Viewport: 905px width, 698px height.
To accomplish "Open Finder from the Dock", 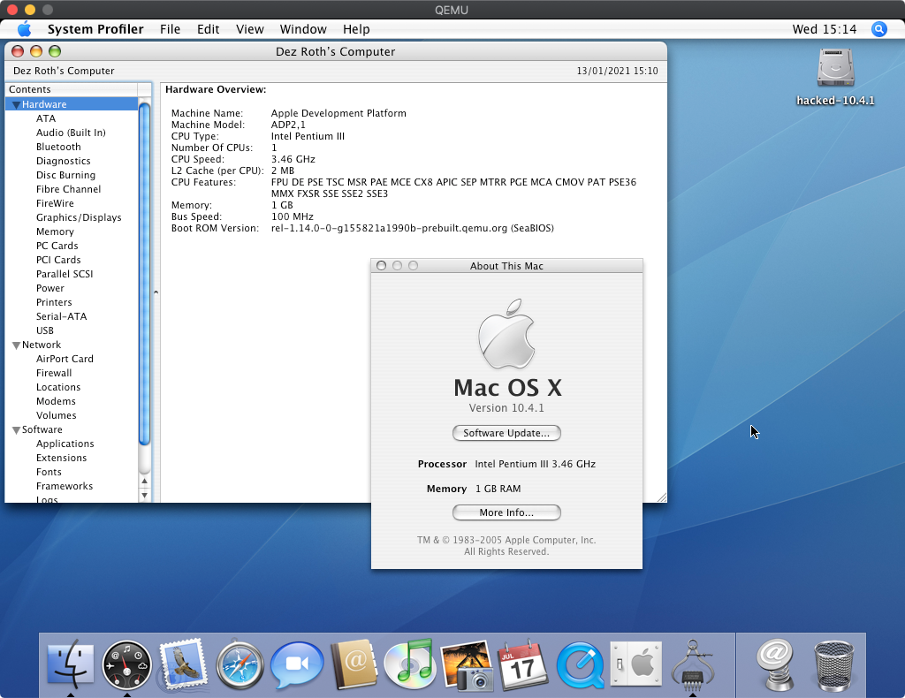I will [x=70, y=664].
